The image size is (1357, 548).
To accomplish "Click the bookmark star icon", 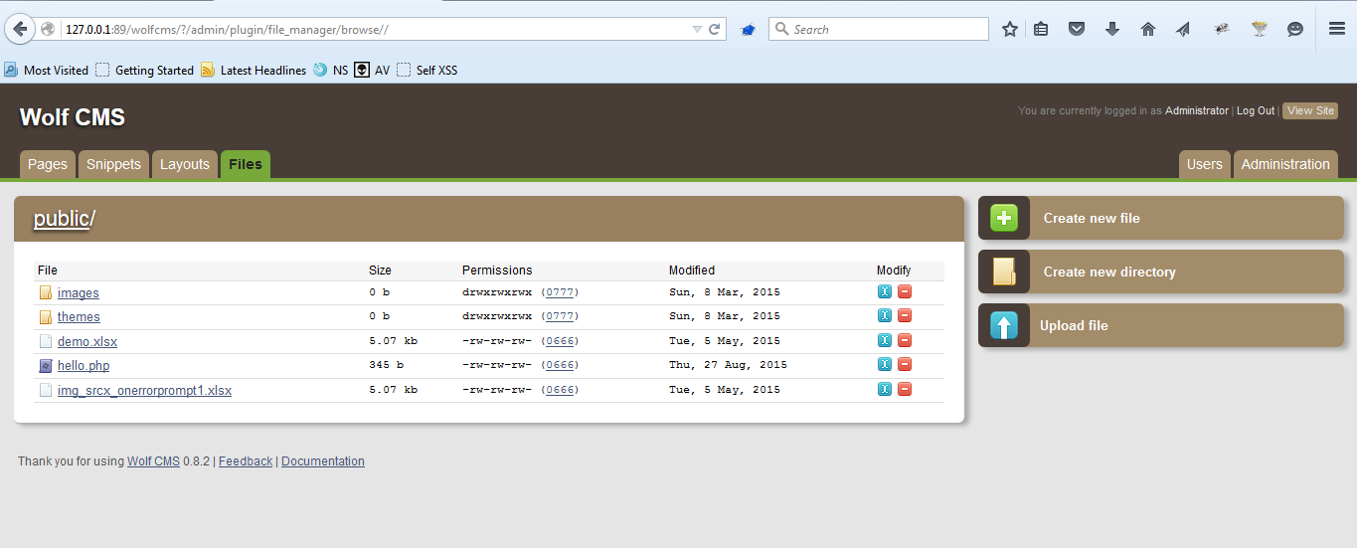I will [x=1010, y=29].
